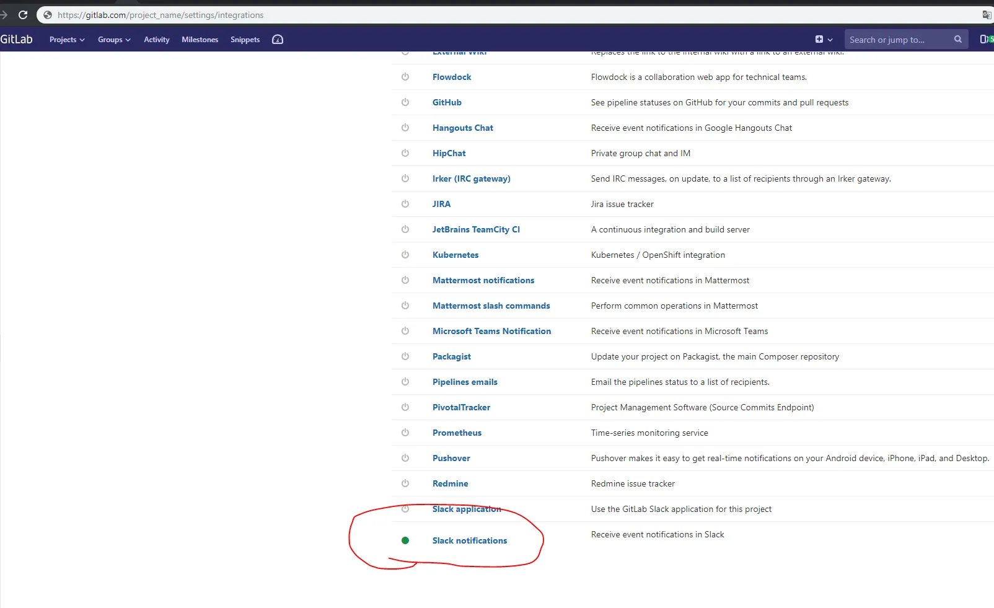Screen dimensions: 994x608
Task: Select the browser address bar URL
Action: [161, 15]
